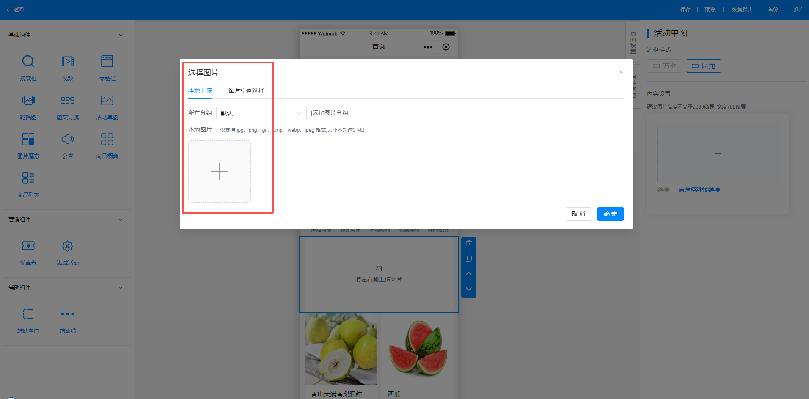This screenshot has height=399, width=809.
Task: Collapse the 基础组件 section
Action: point(121,35)
